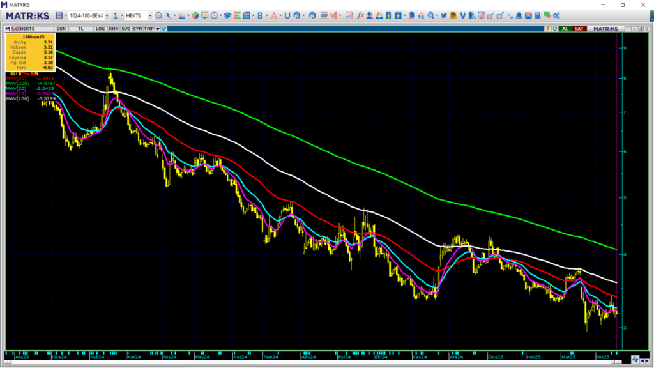This screenshot has height=368, width=654.
Task: Click the green AL buy button
Action: tap(565, 29)
